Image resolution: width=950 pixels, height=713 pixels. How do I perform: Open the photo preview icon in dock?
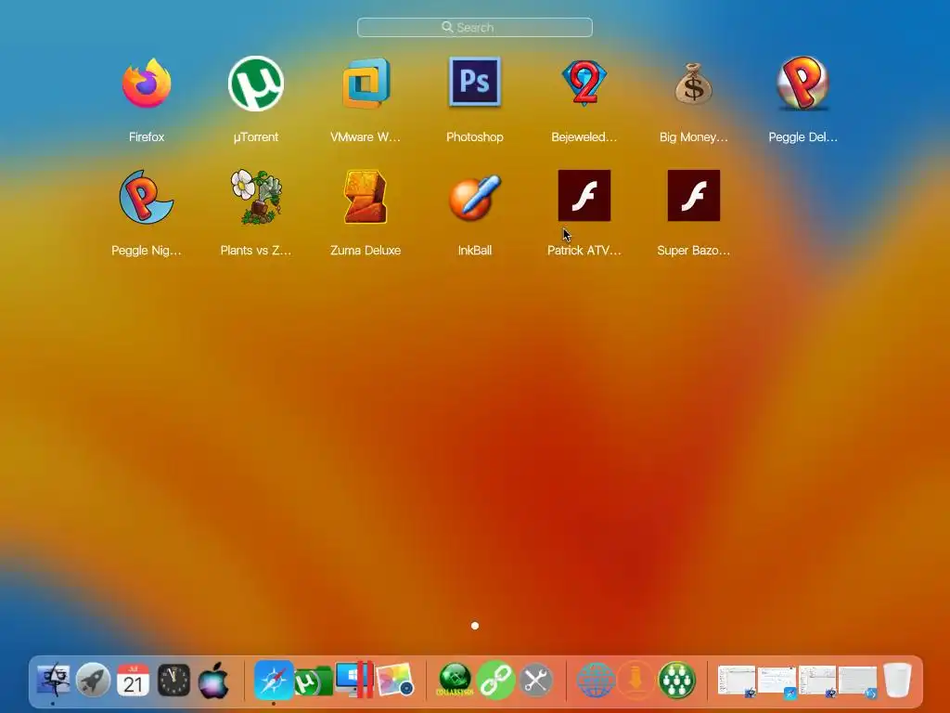coord(394,680)
